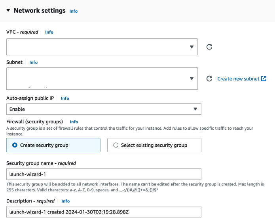
Task: Collapse the Network settings section
Action: click(x=8, y=11)
